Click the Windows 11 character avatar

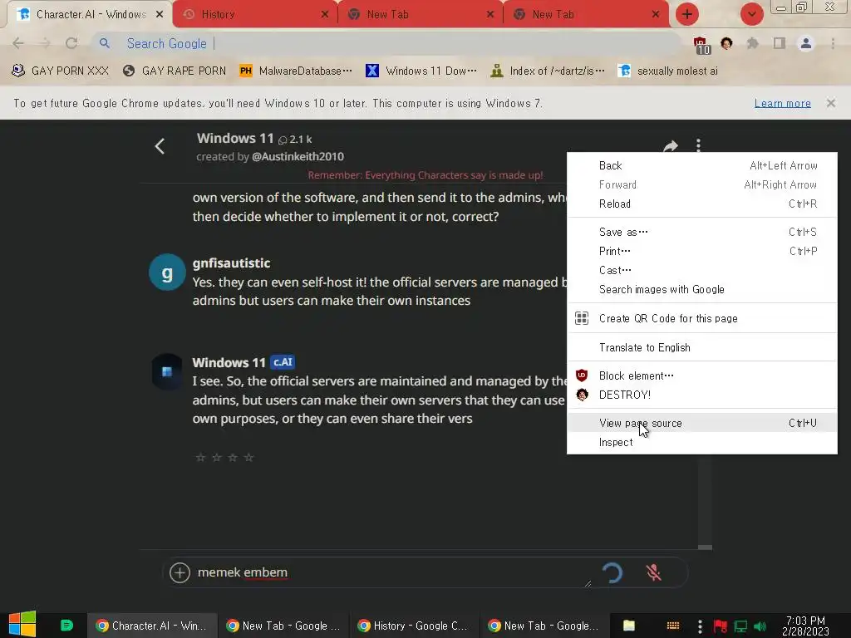(167, 371)
